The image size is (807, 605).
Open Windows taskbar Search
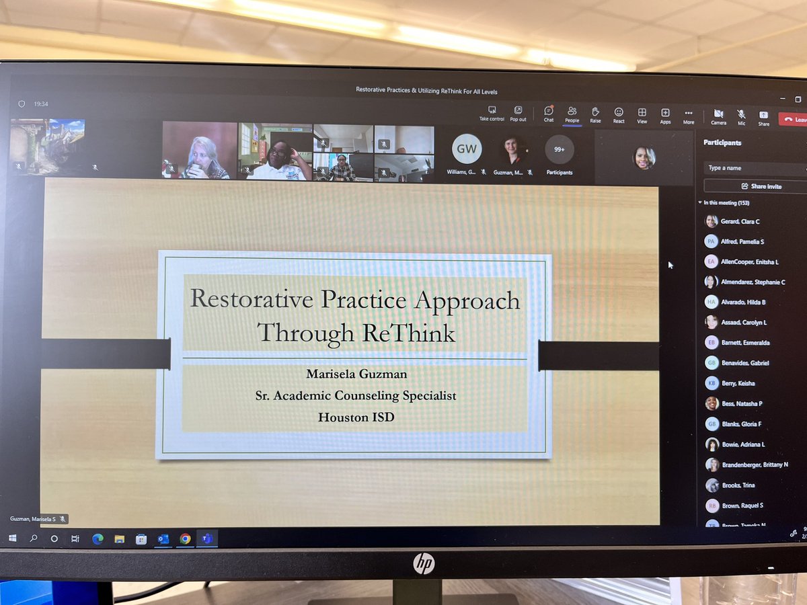click(33, 538)
